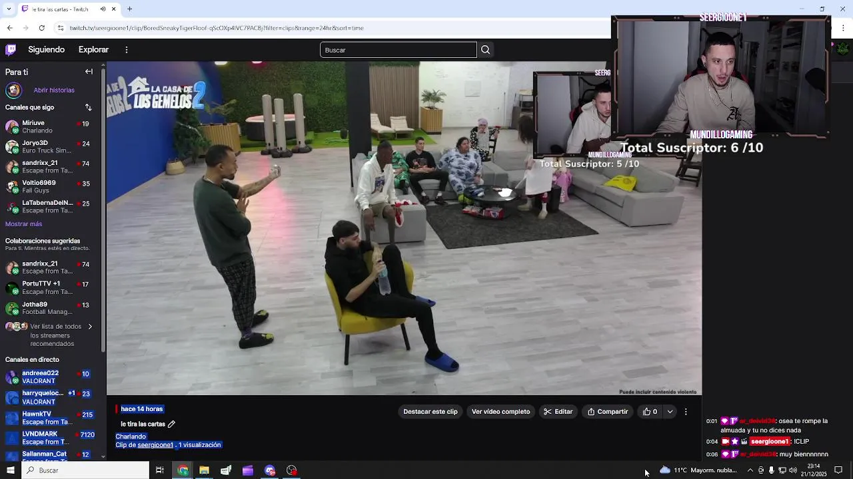This screenshot has height=479, width=853.
Task: Click Ver video completo button
Action: click(x=500, y=412)
